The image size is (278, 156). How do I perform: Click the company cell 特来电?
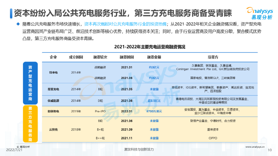pos(53,73)
